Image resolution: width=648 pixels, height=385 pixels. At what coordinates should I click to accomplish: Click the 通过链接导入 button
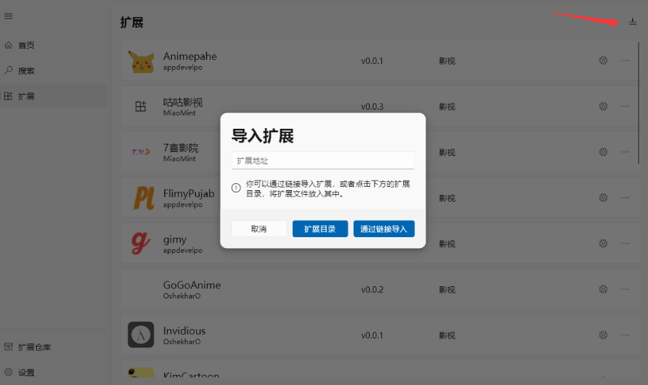[x=383, y=229]
